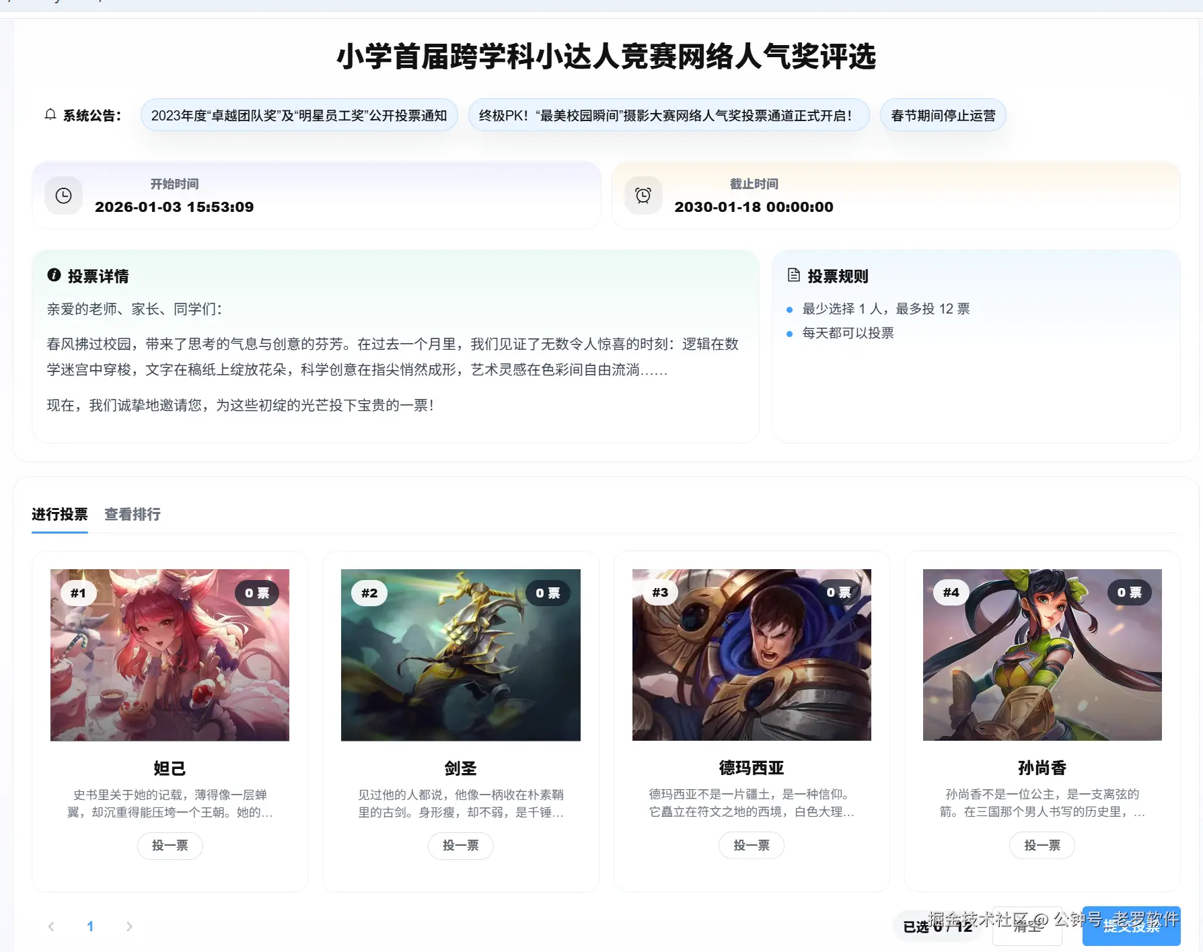Viewport: 1203px width, 952px height.
Task: Click the 剑圣 description starting 见过他的人都说
Action: (x=461, y=803)
